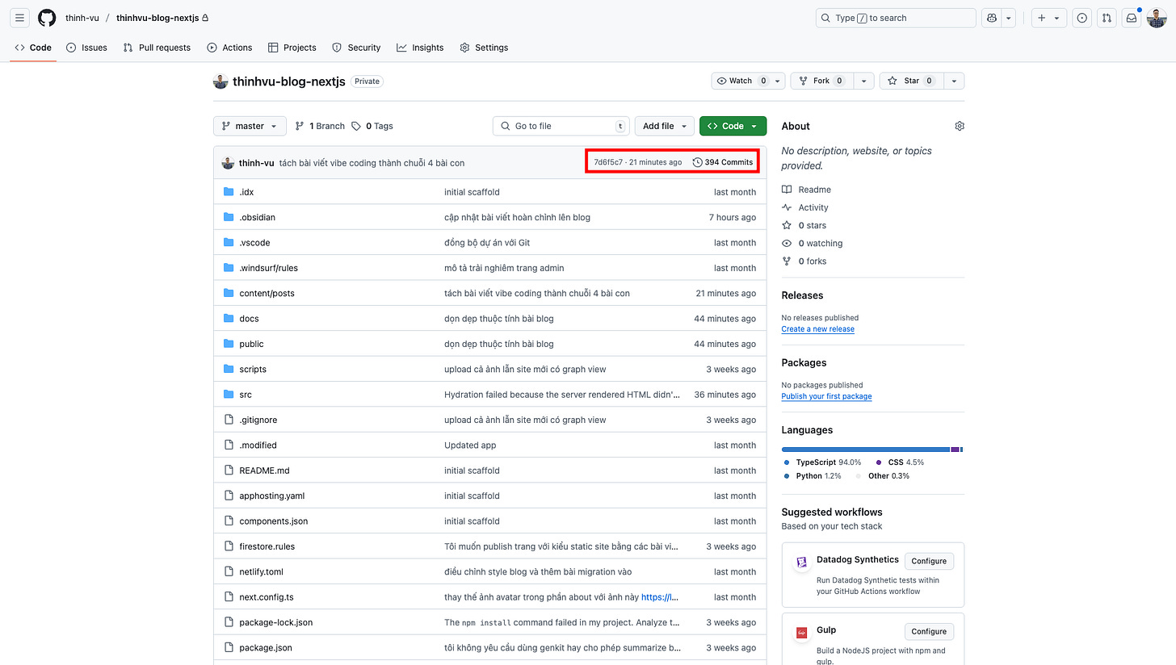Click the README.md file icon
The image size is (1176, 665).
(229, 471)
